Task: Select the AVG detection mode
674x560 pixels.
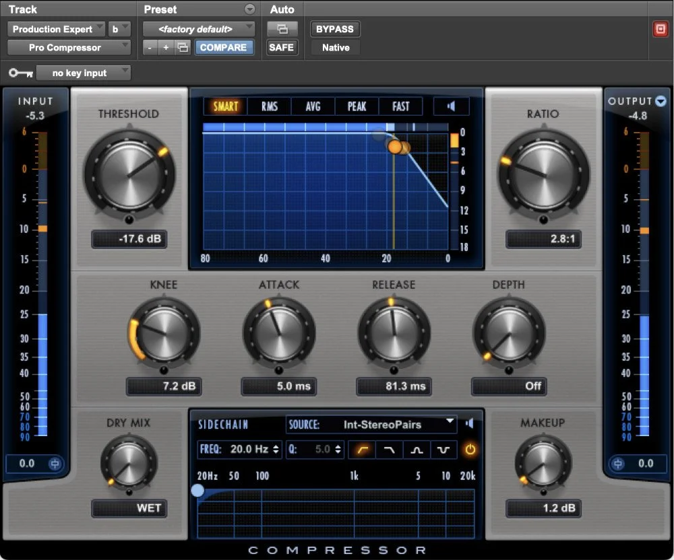Action: pos(313,106)
